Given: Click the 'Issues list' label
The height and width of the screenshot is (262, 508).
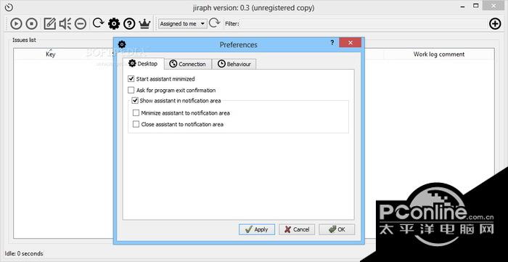Looking at the screenshot, I should point(24,40).
